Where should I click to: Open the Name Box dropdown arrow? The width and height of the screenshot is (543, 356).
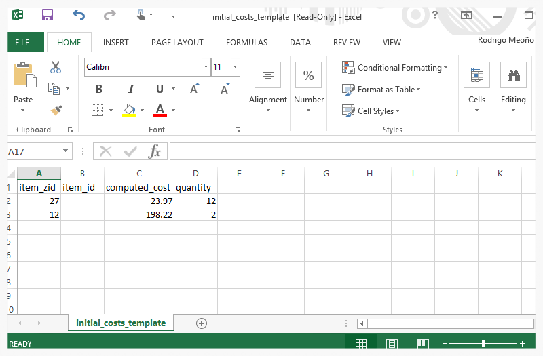coord(65,151)
